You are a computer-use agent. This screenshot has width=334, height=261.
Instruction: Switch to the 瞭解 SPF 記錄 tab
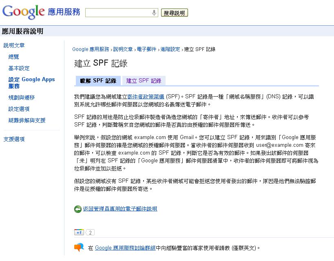98,81
